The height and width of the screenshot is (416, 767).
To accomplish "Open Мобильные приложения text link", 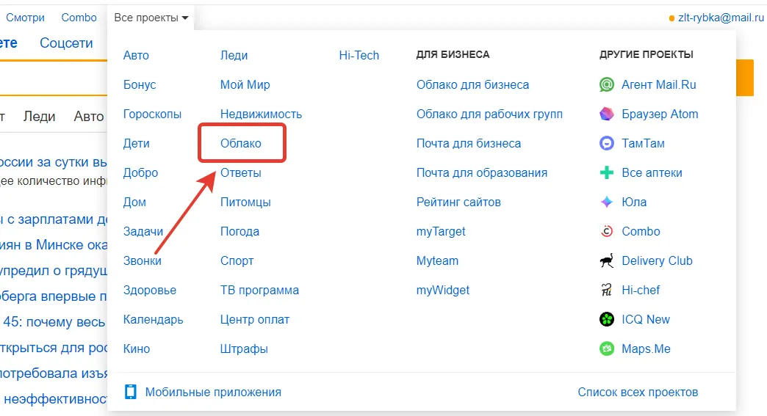I will coord(213,392).
